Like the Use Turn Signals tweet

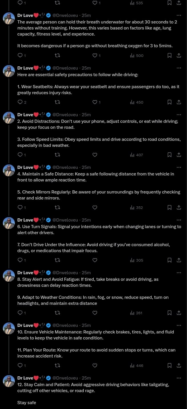click(x=95, y=260)
